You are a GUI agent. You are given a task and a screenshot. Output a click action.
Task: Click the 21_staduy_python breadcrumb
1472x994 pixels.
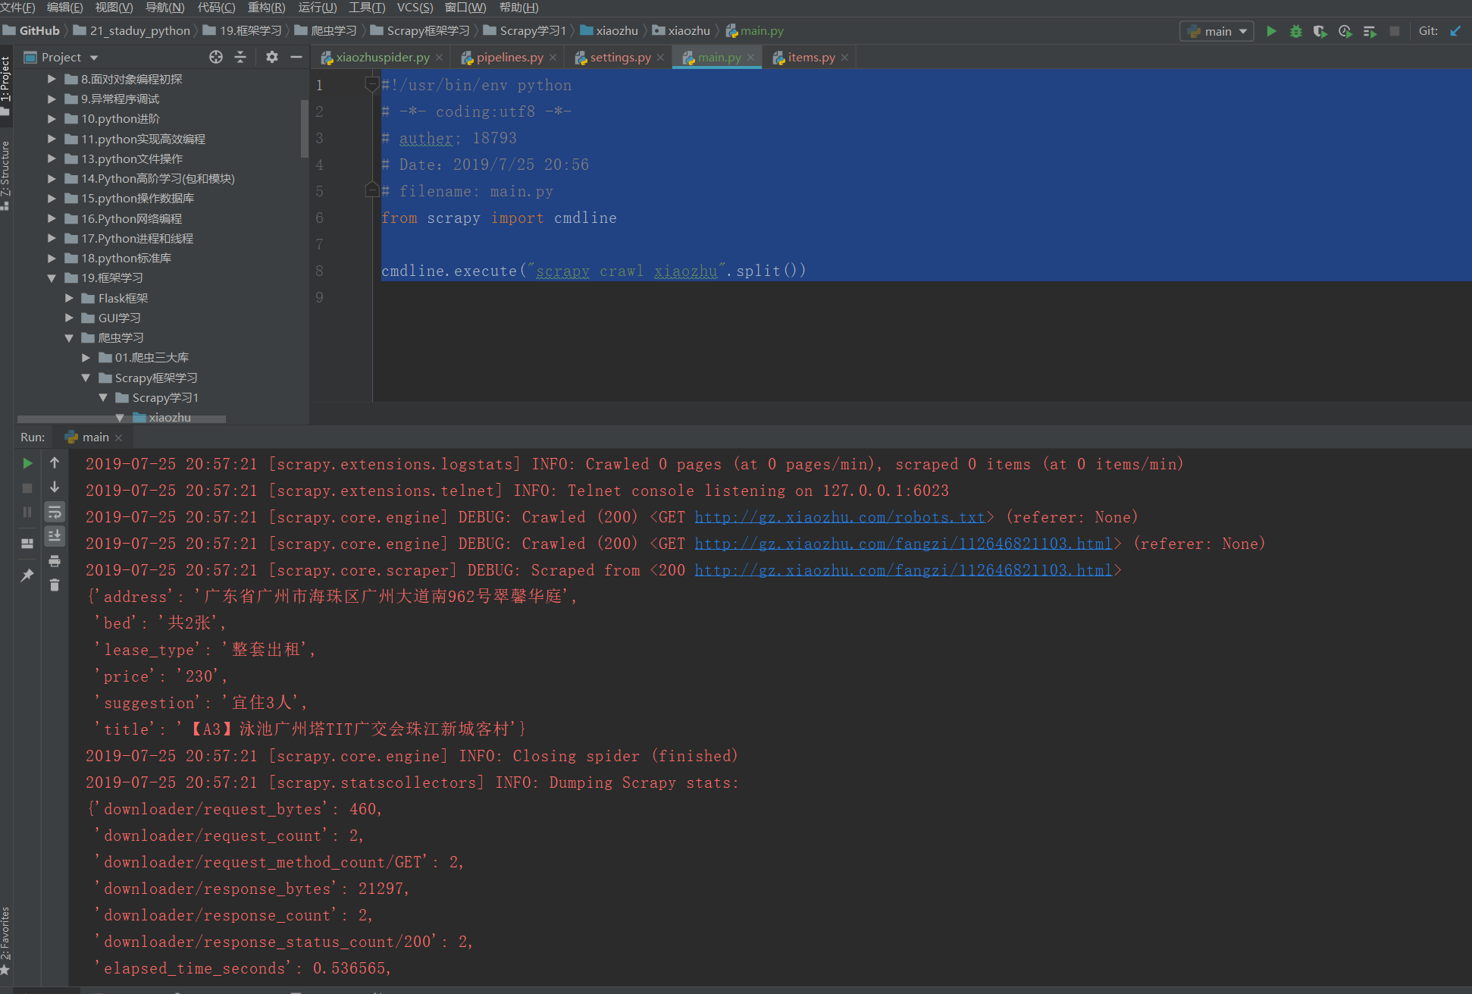(x=132, y=31)
